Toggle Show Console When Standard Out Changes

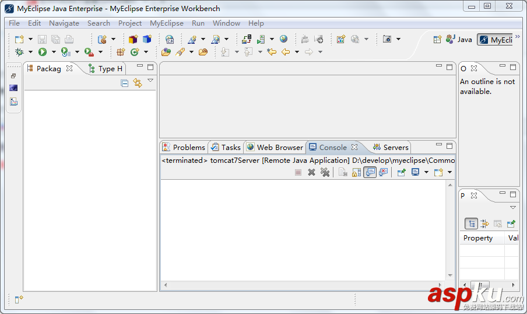click(x=370, y=172)
